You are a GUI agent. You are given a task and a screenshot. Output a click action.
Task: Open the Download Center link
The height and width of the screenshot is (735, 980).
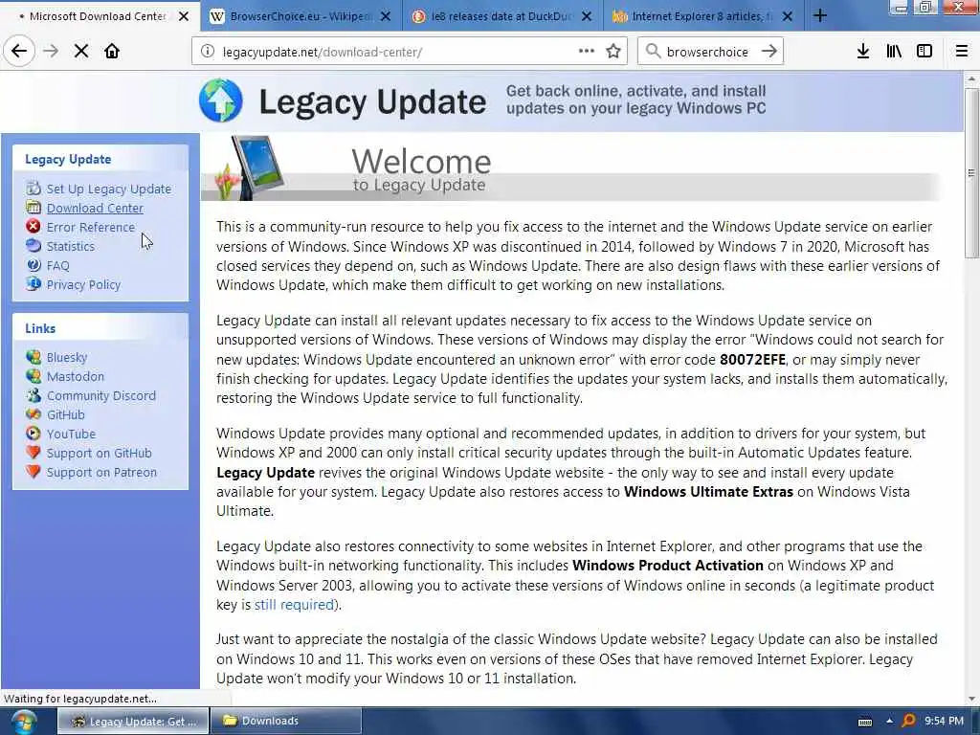[95, 208]
